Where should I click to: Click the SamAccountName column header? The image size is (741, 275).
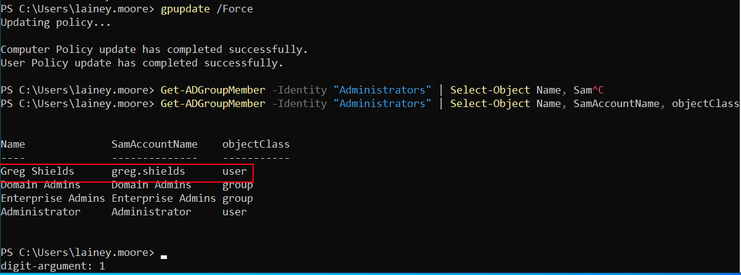point(154,144)
